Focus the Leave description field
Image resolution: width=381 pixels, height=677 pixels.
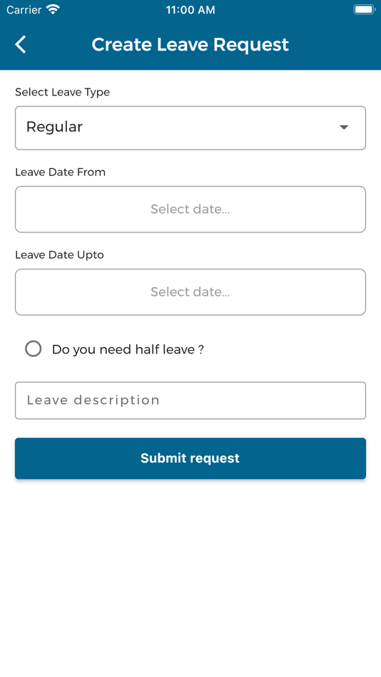click(190, 400)
